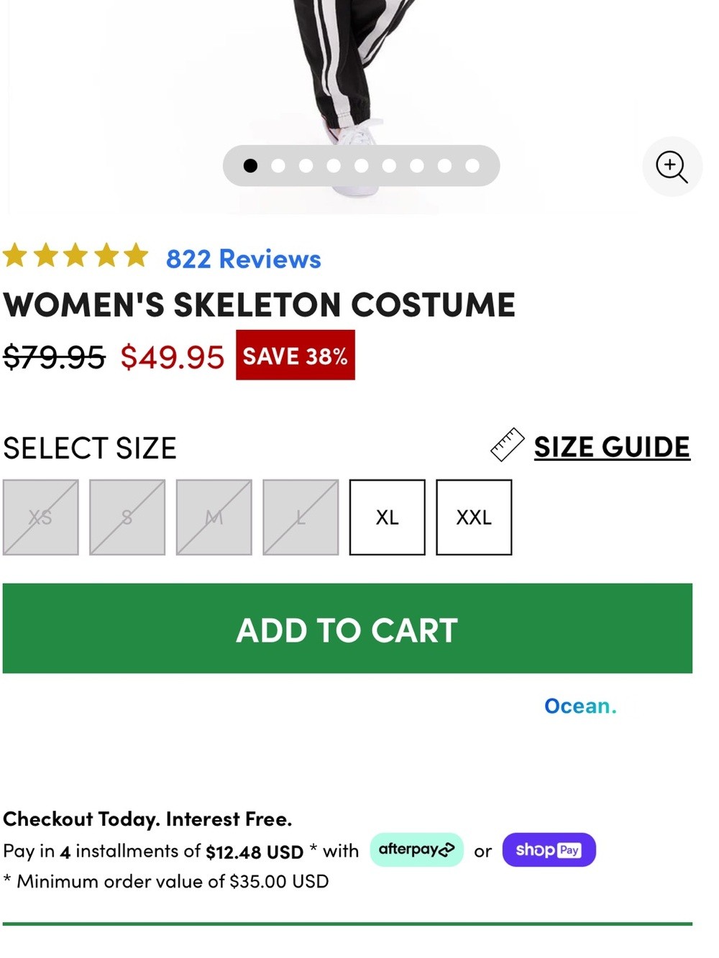Click the Ocean logo below the cart button

click(x=580, y=706)
